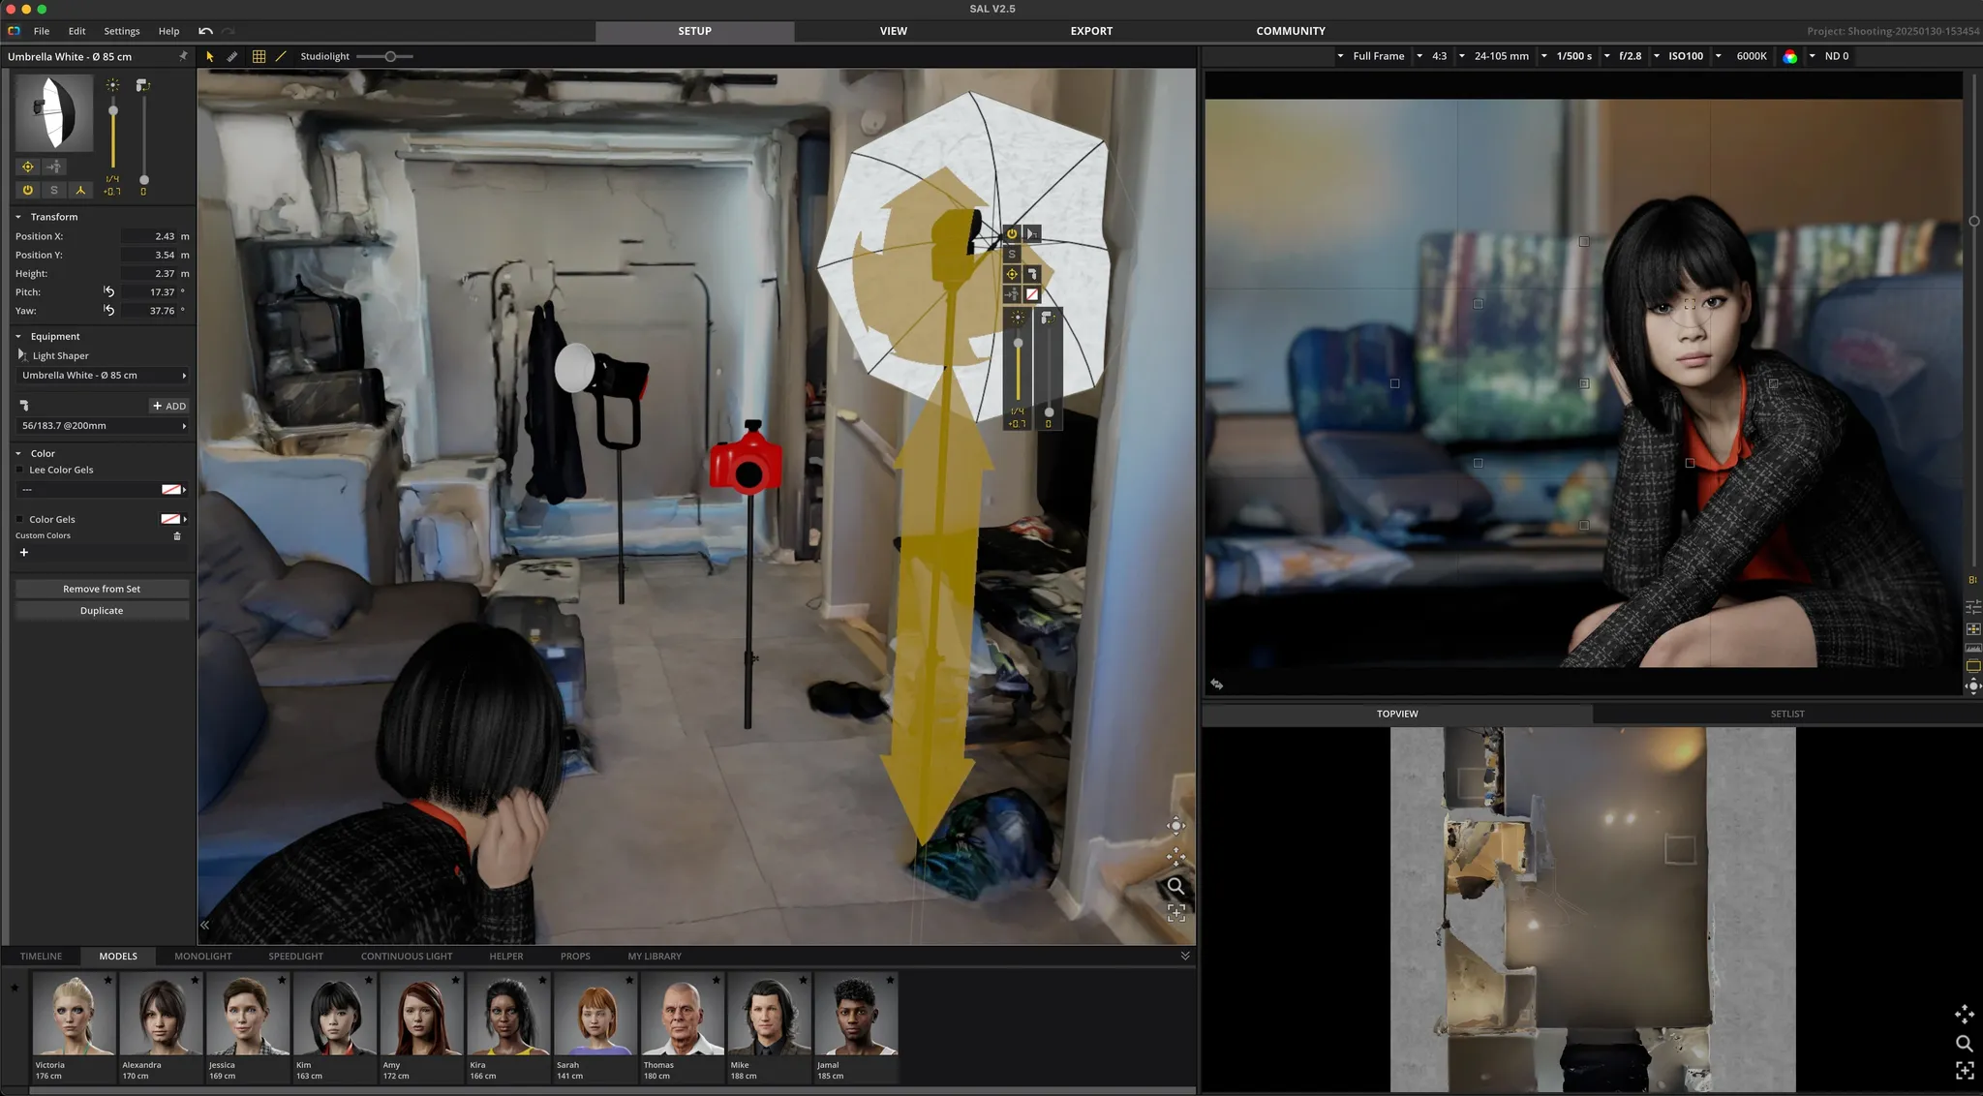Select the Rectangle/Grid view icon
This screenshot has height=1096, width=1983.
pyautogui.click(x=259, y=55)
